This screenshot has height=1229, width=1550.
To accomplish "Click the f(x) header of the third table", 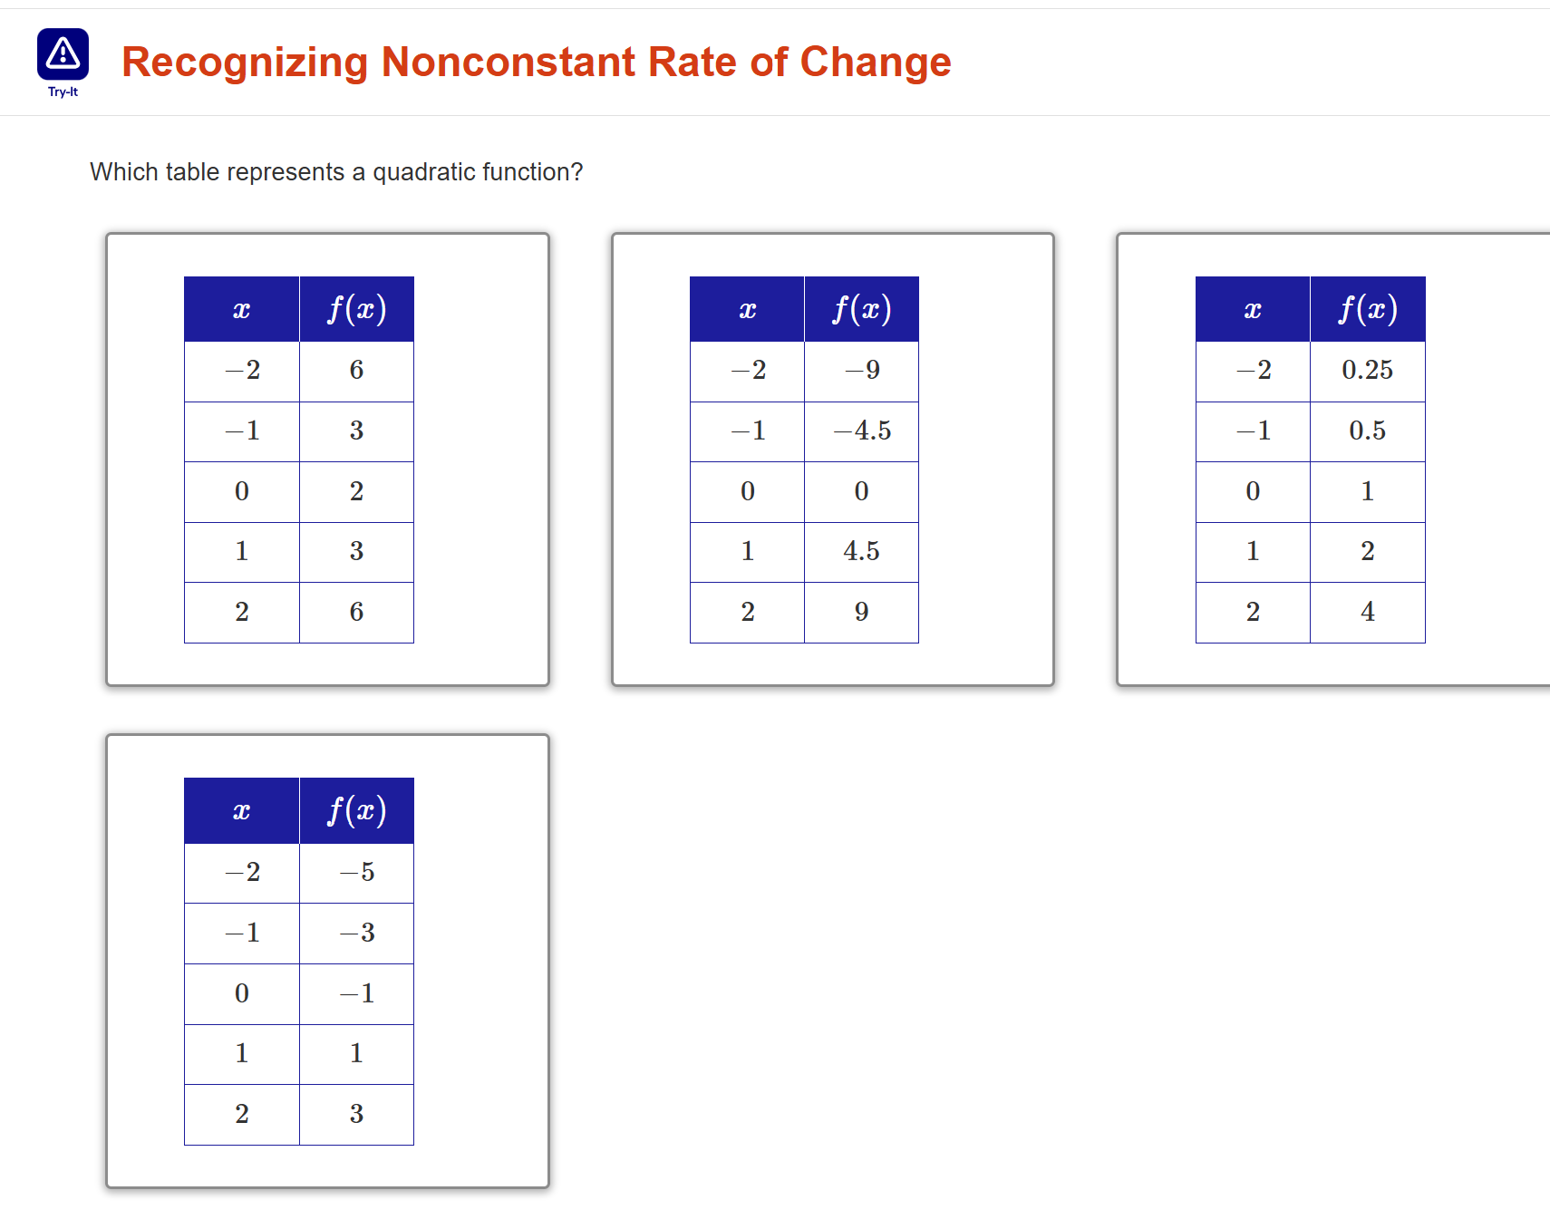I will 1368,309.
